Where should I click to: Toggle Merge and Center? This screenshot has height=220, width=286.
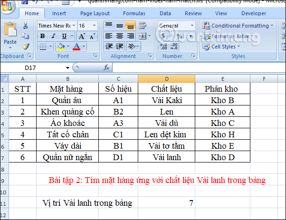pos(143,36)
